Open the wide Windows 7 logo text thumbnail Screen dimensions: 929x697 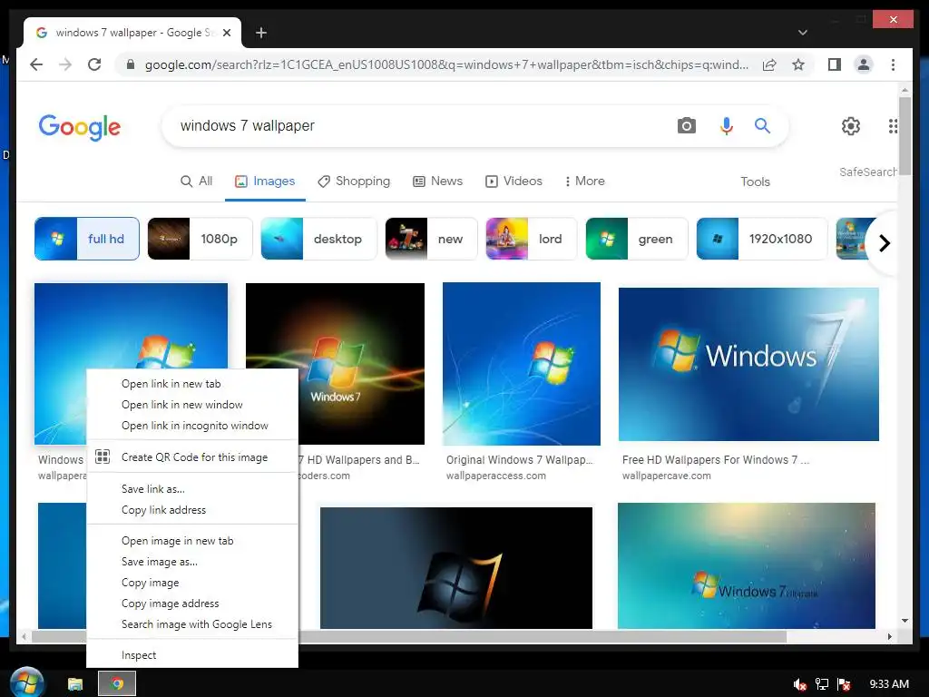[x=748, y=364]
